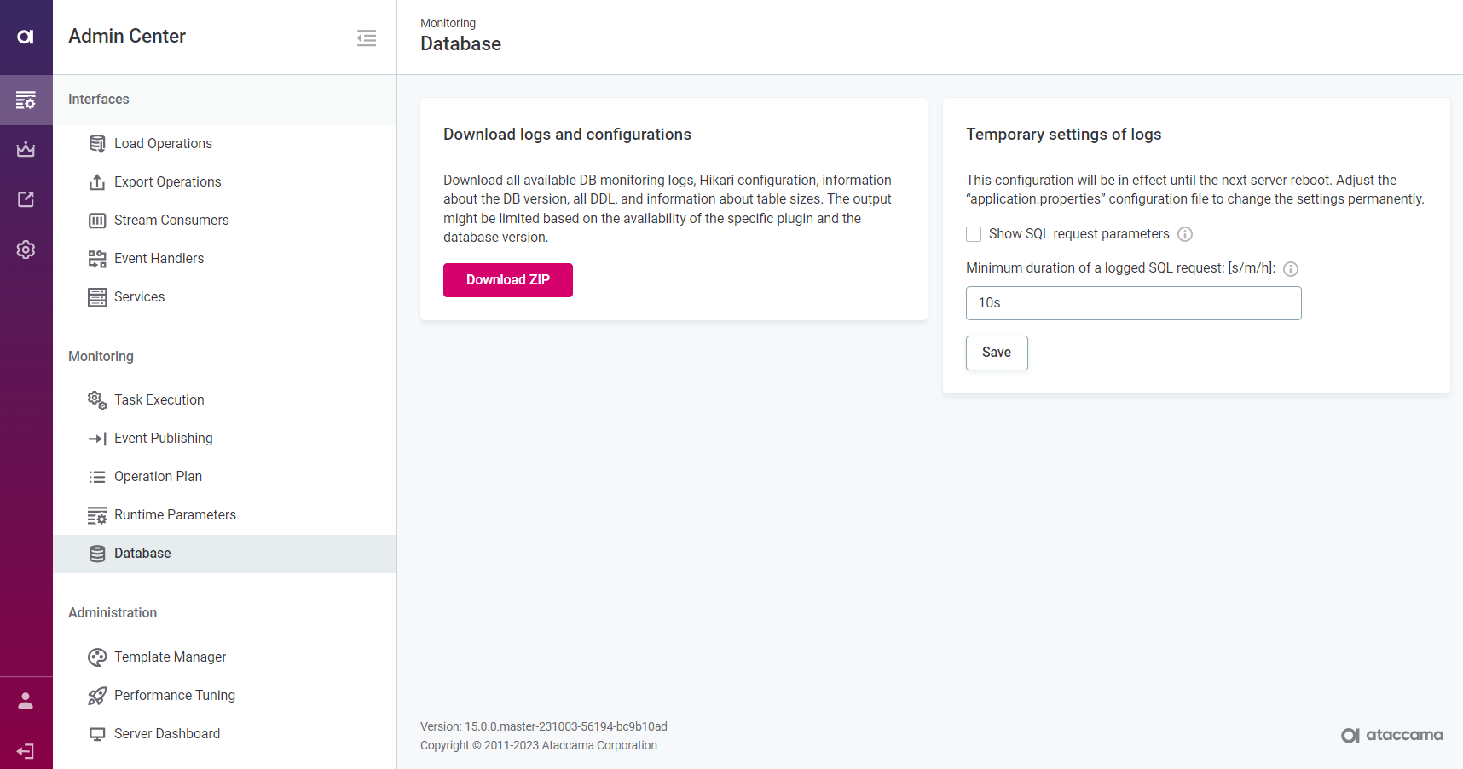Select Runtime Parameters menu item
The image size is (1463, 769).
(x=175, y=515)
